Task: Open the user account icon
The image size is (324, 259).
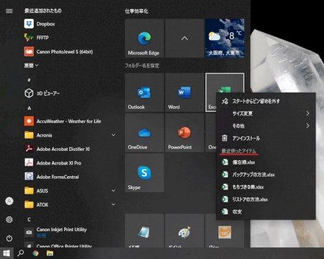Action: 9,201
